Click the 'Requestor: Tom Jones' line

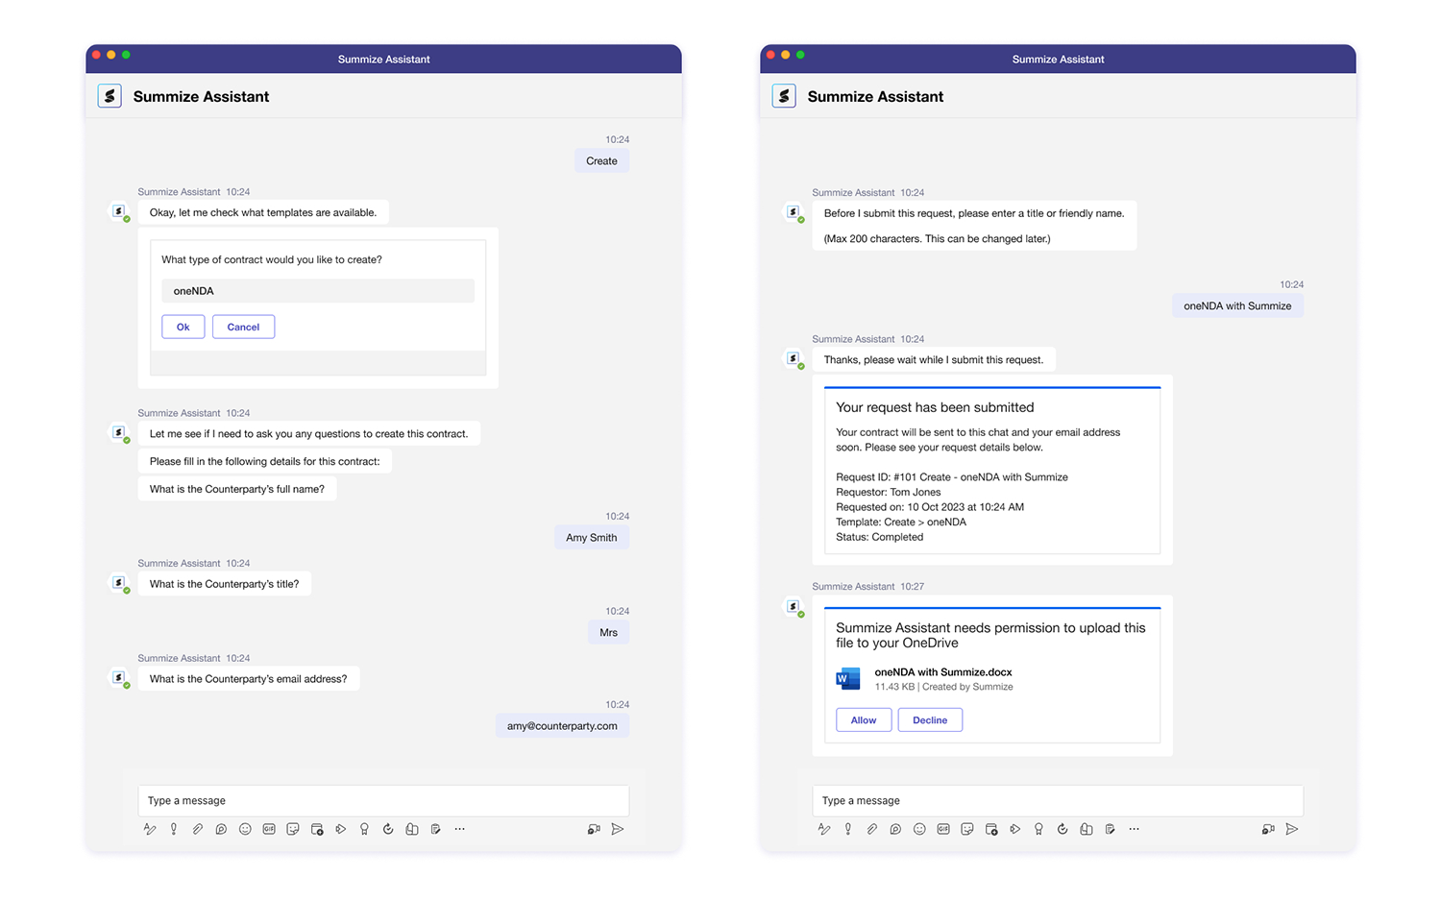(x=889, y=492)
